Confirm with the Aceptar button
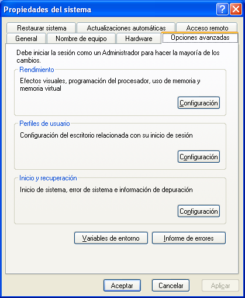Screen dimensions: 245x298 122,286
